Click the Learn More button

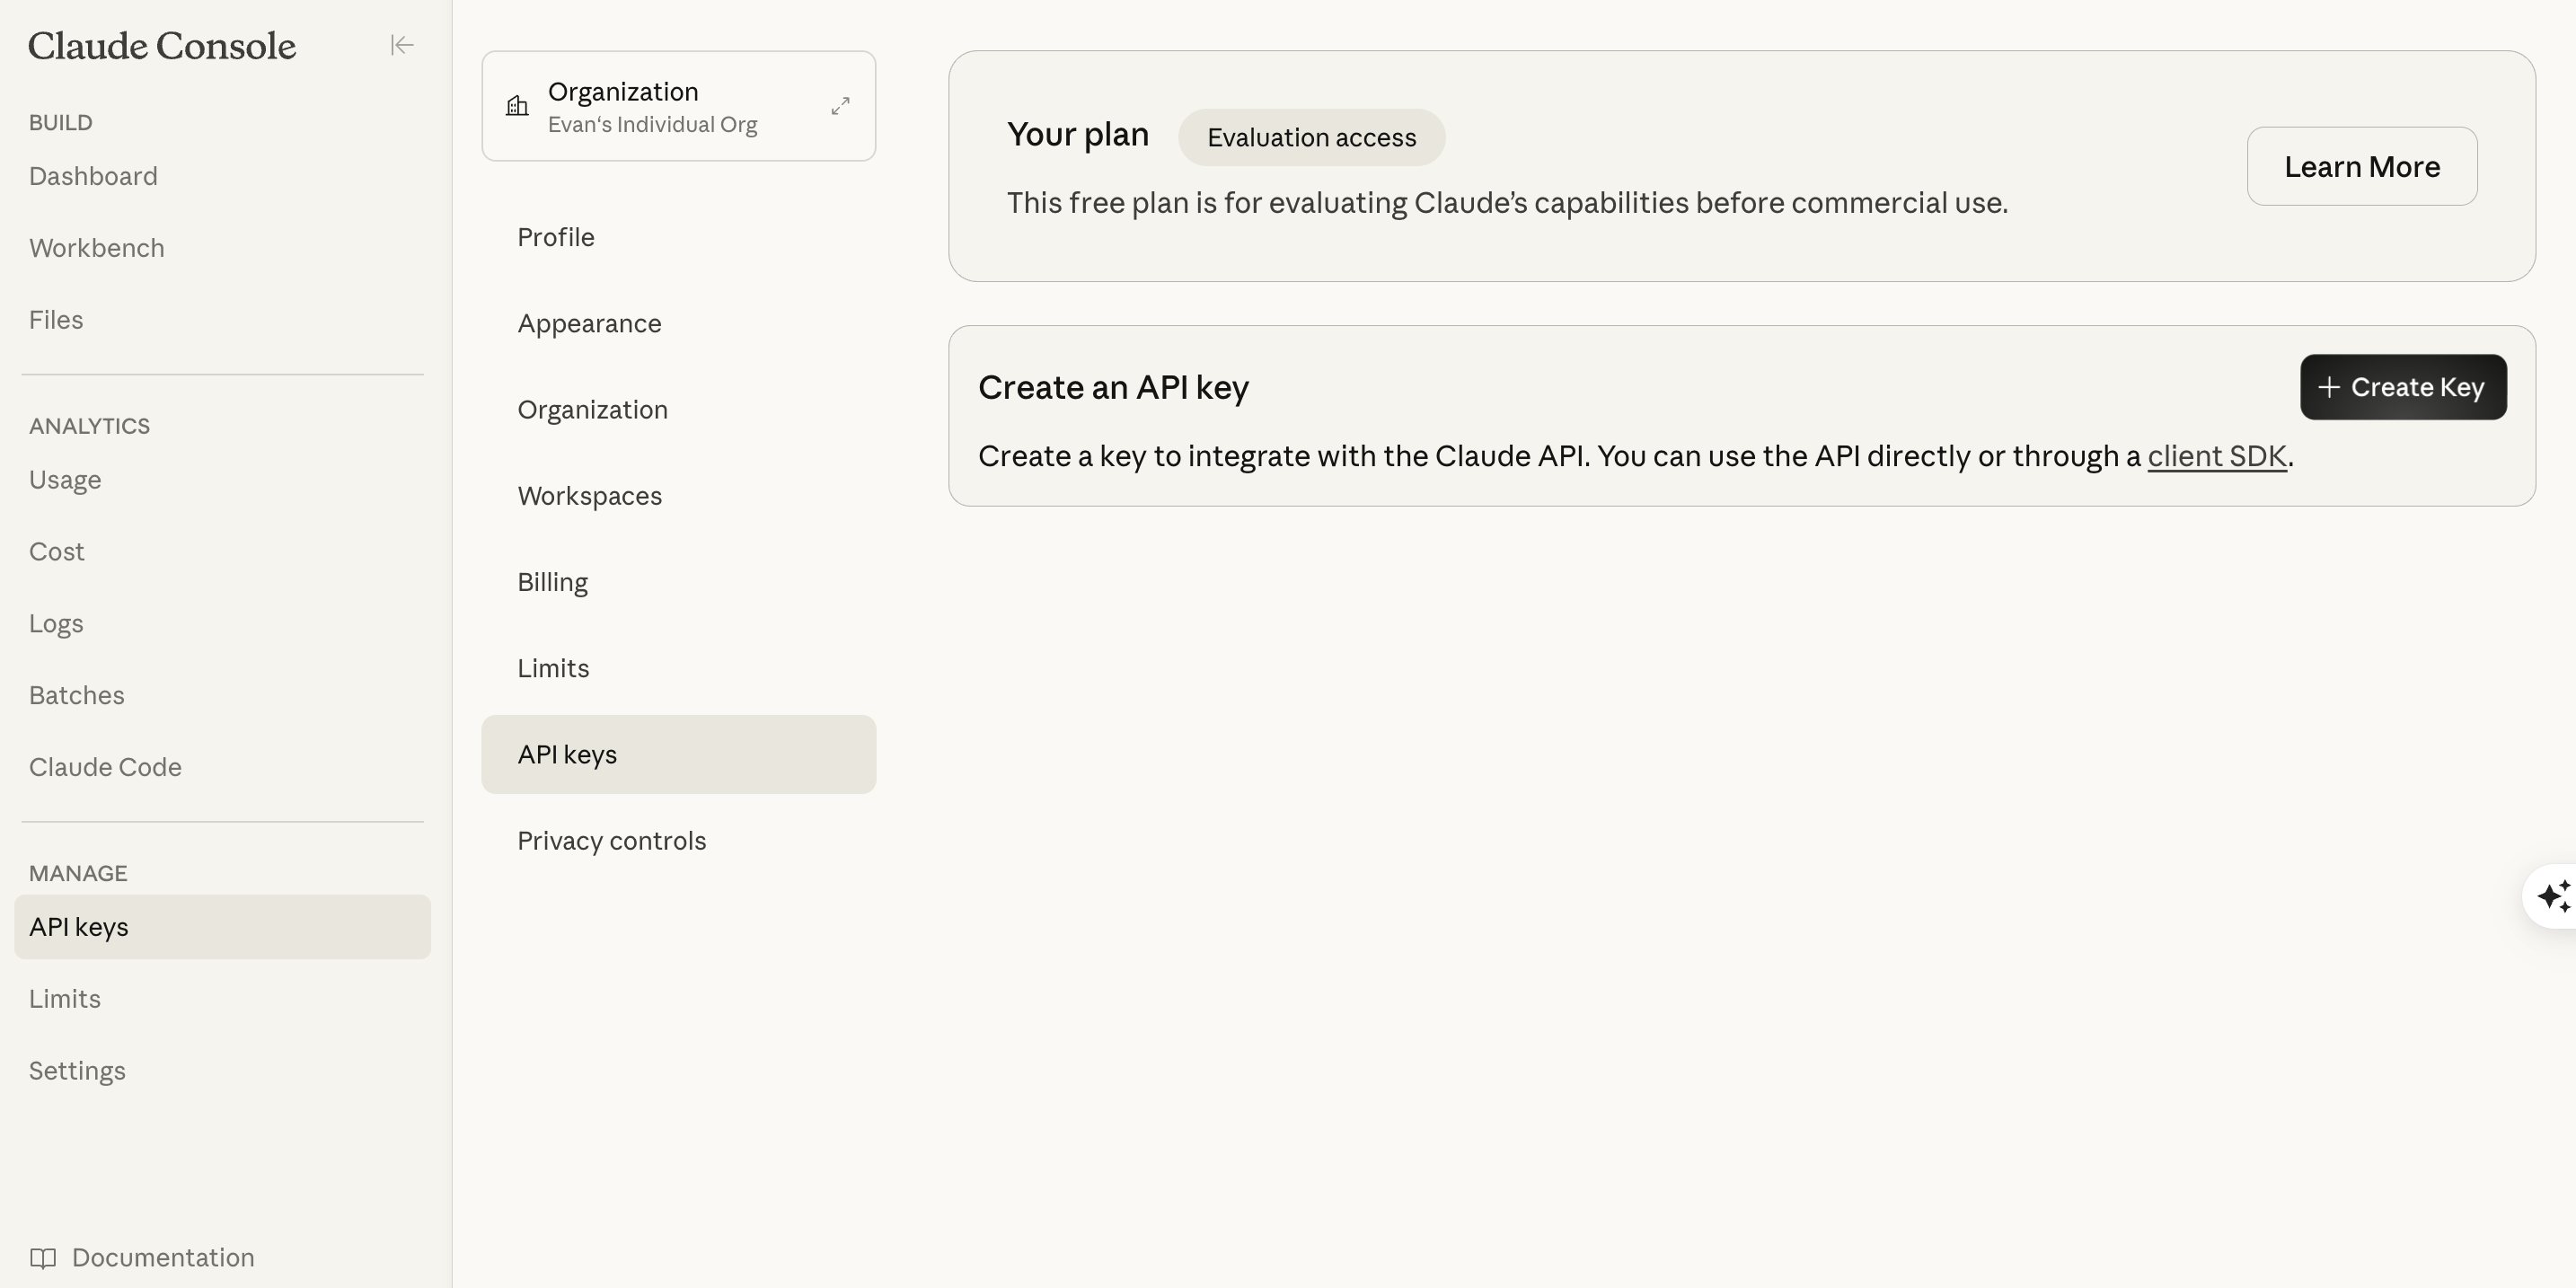coord(2361,166)
